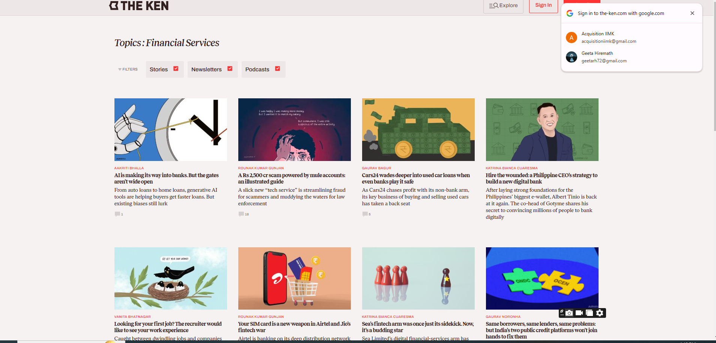Start video recording from capture toolbar
716x343 pixels.
(579, 313)
